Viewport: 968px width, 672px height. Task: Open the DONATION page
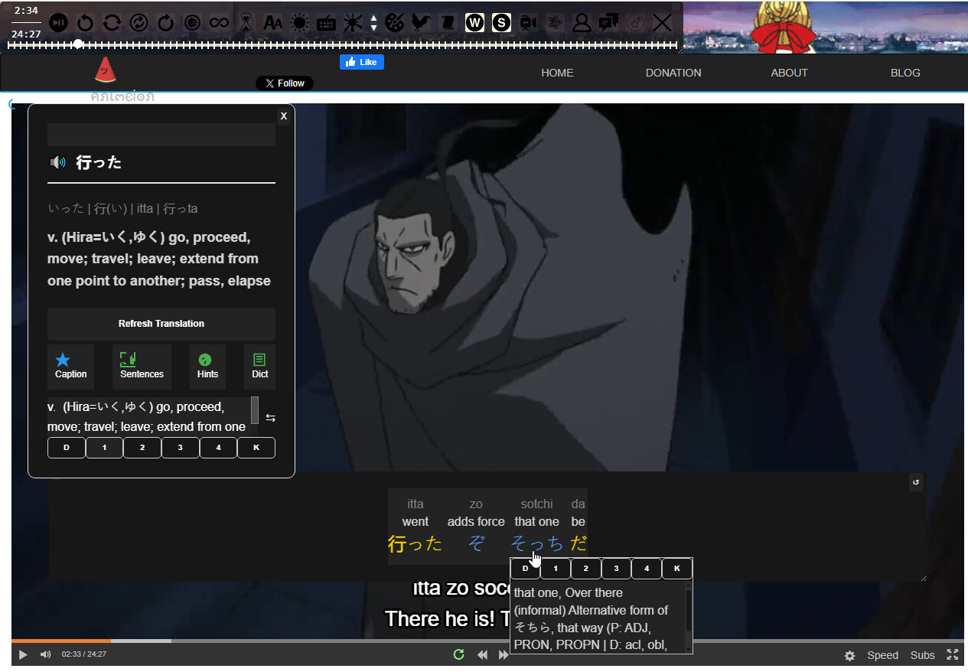(673, 73)
